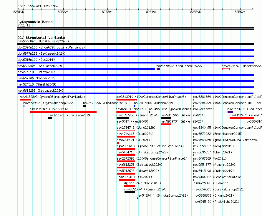The image size is (262, 216).
Task: Click the nsv6245490 (Prakrithi2022) label
Action: tap(216, 202)
